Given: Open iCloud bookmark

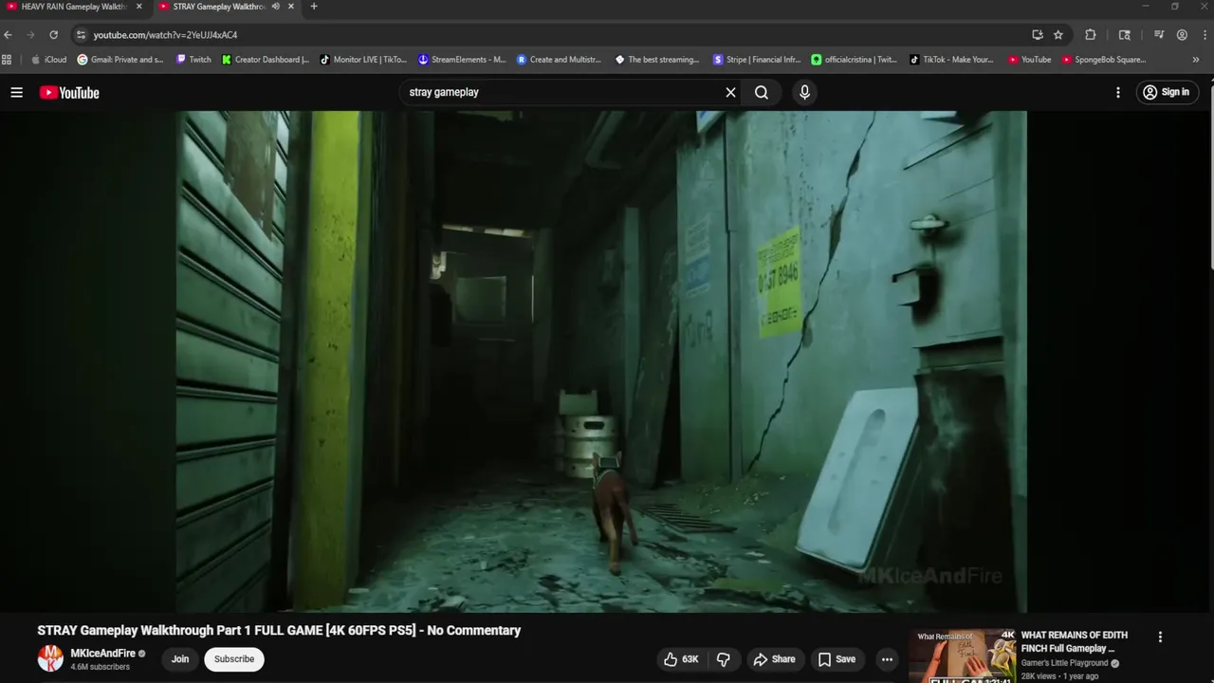Looking at the screenshot, I should tap(48, 60).
